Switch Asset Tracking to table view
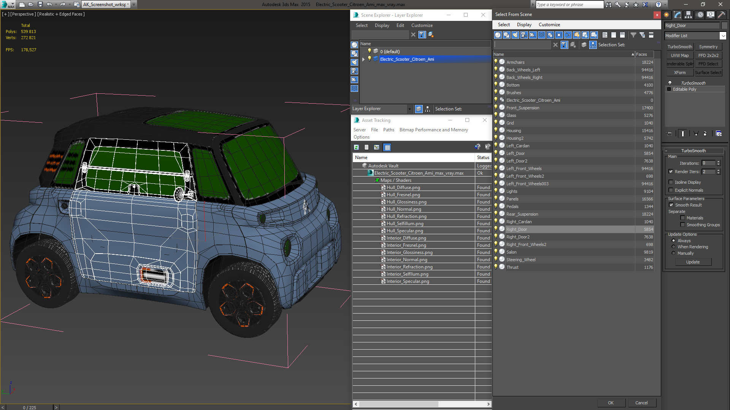730x410 pixels. 387,147
